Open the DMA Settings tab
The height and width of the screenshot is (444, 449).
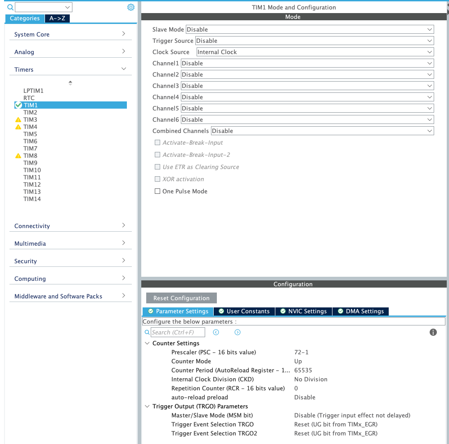coord(361,311)
